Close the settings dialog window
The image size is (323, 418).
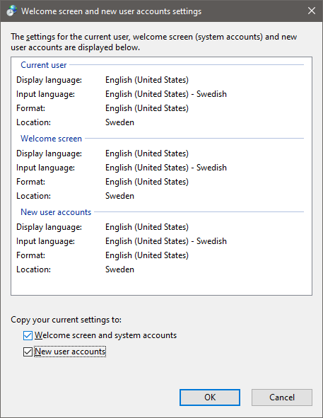coord(312,11)
